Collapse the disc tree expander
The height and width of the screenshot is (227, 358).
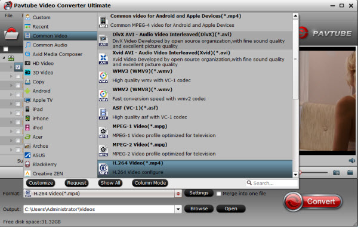(4, 58)
